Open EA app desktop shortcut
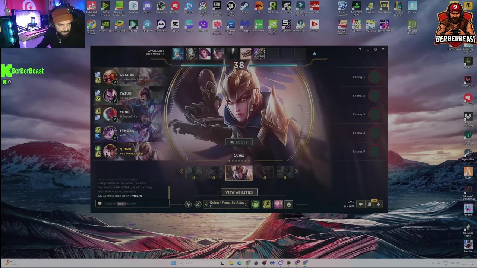 [259, 8]
